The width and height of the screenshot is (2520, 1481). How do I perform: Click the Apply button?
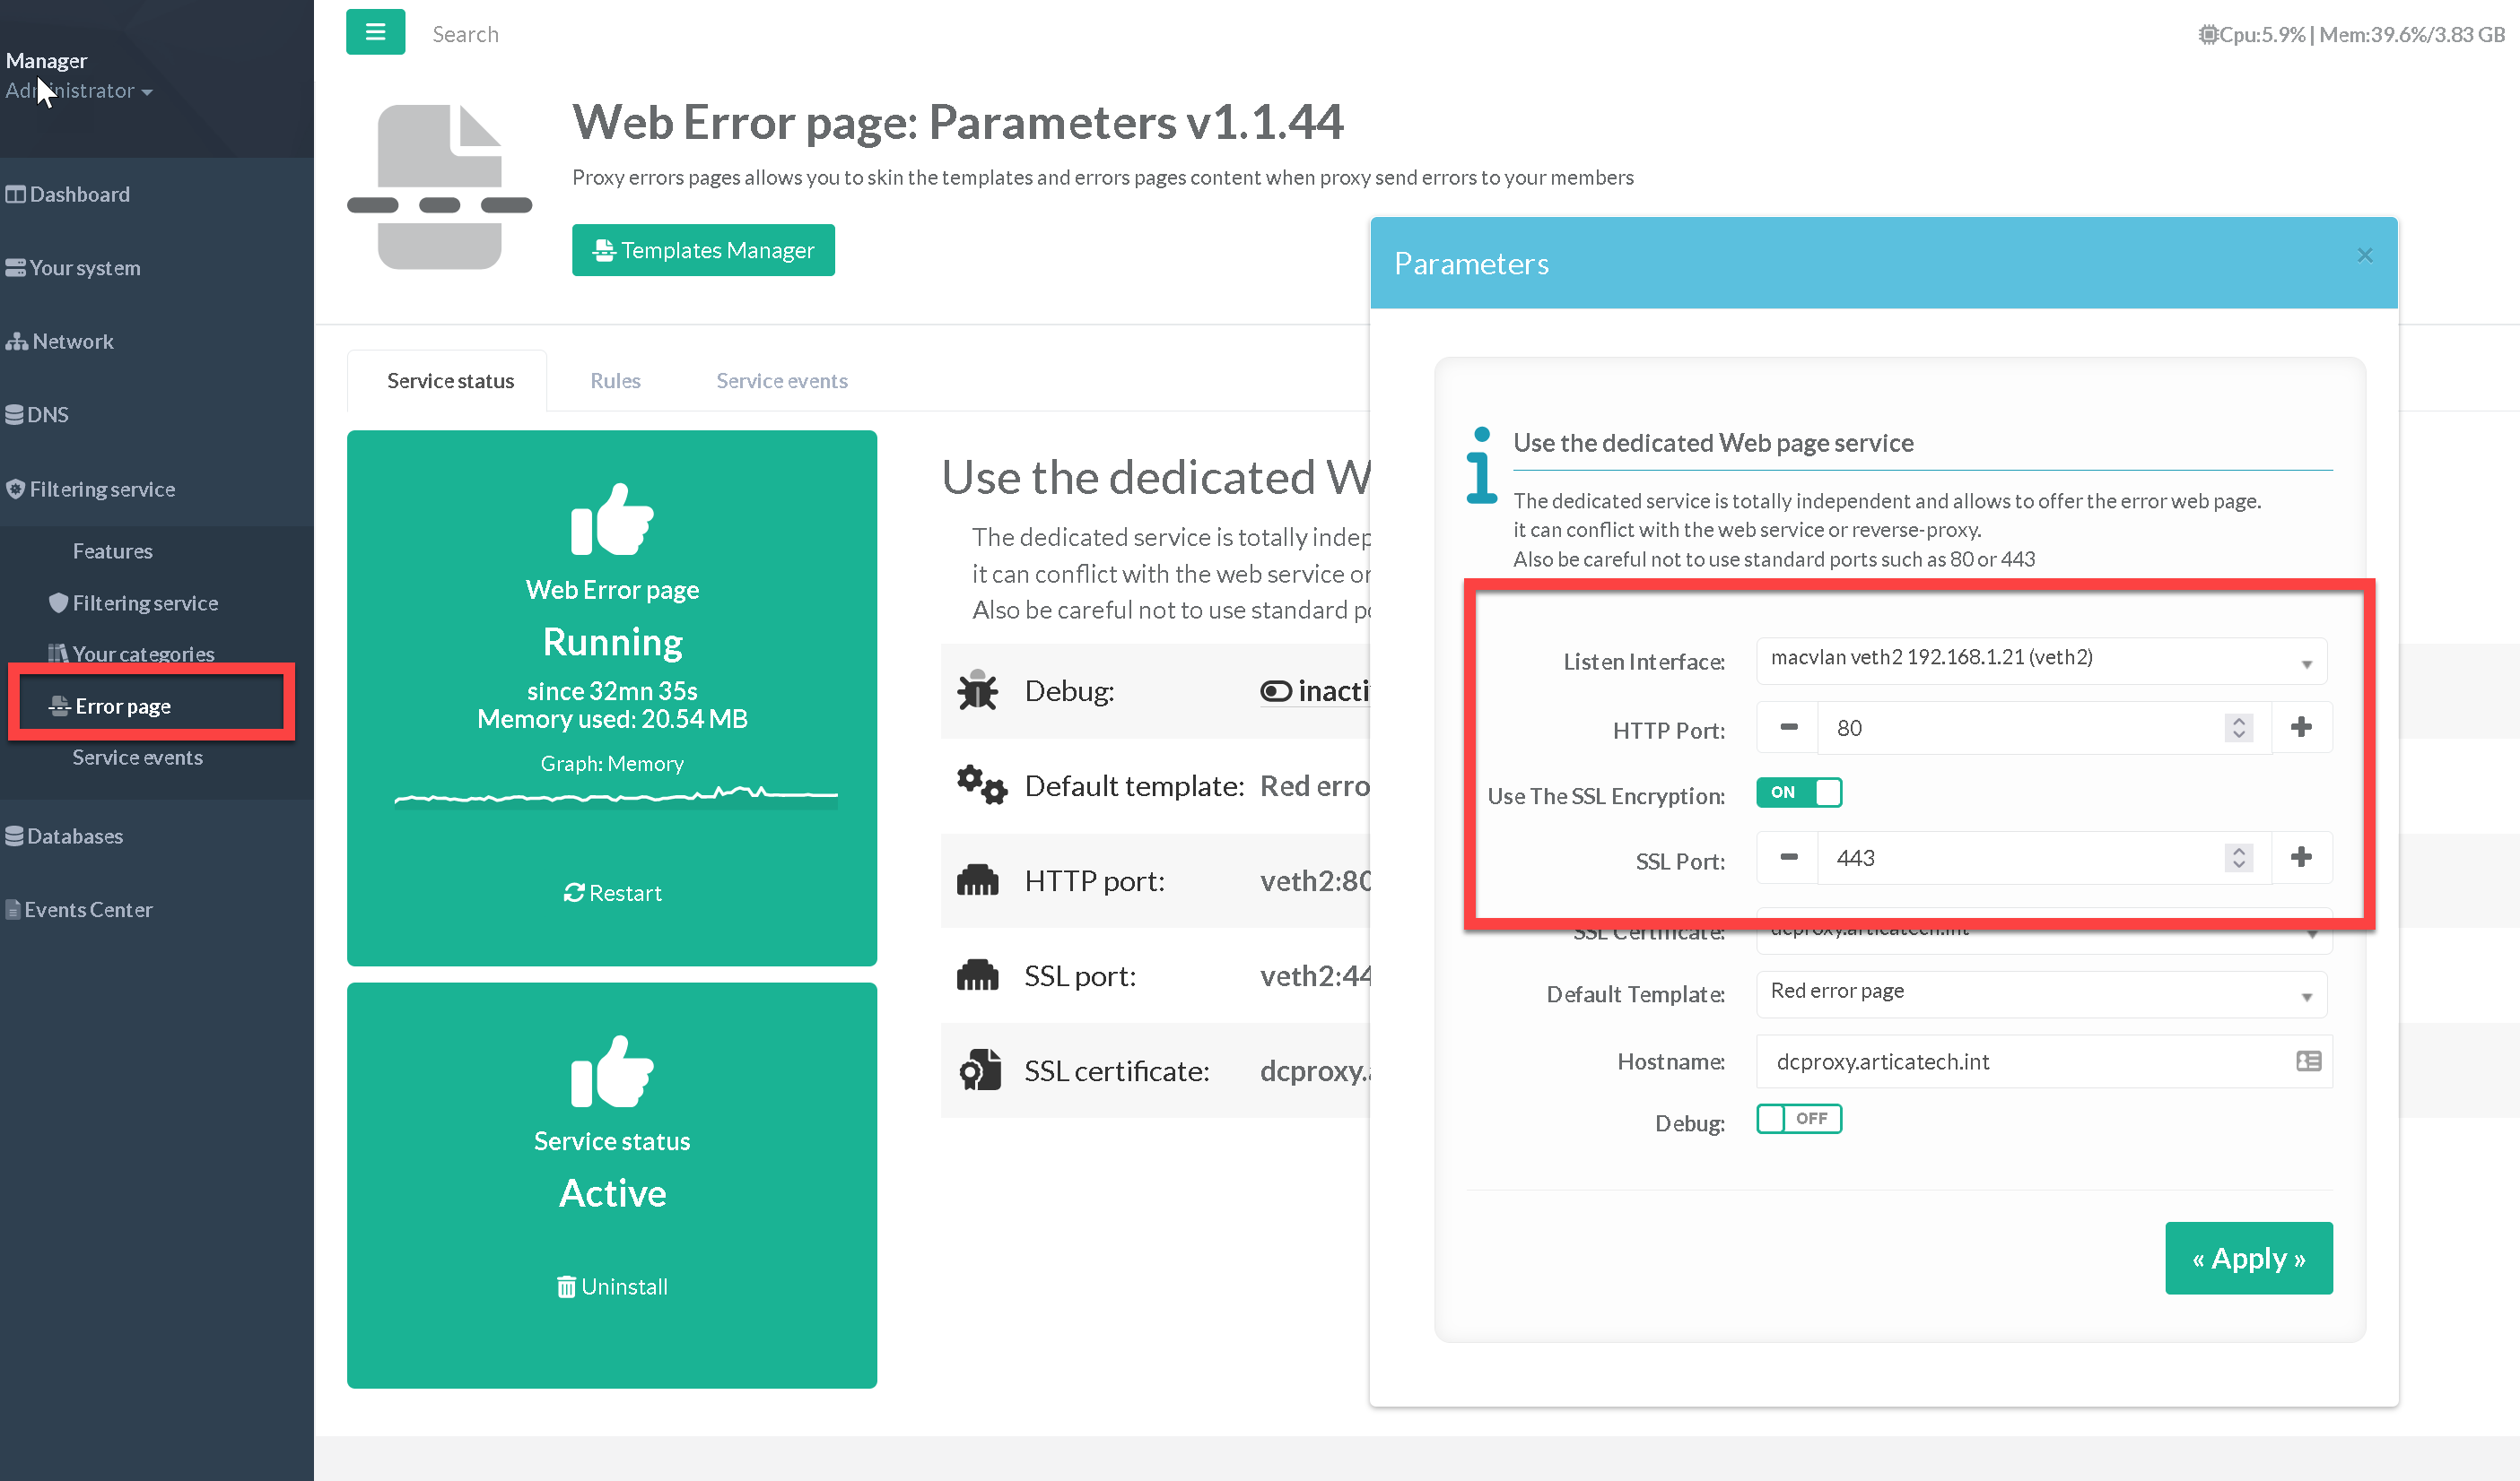2248,1258
